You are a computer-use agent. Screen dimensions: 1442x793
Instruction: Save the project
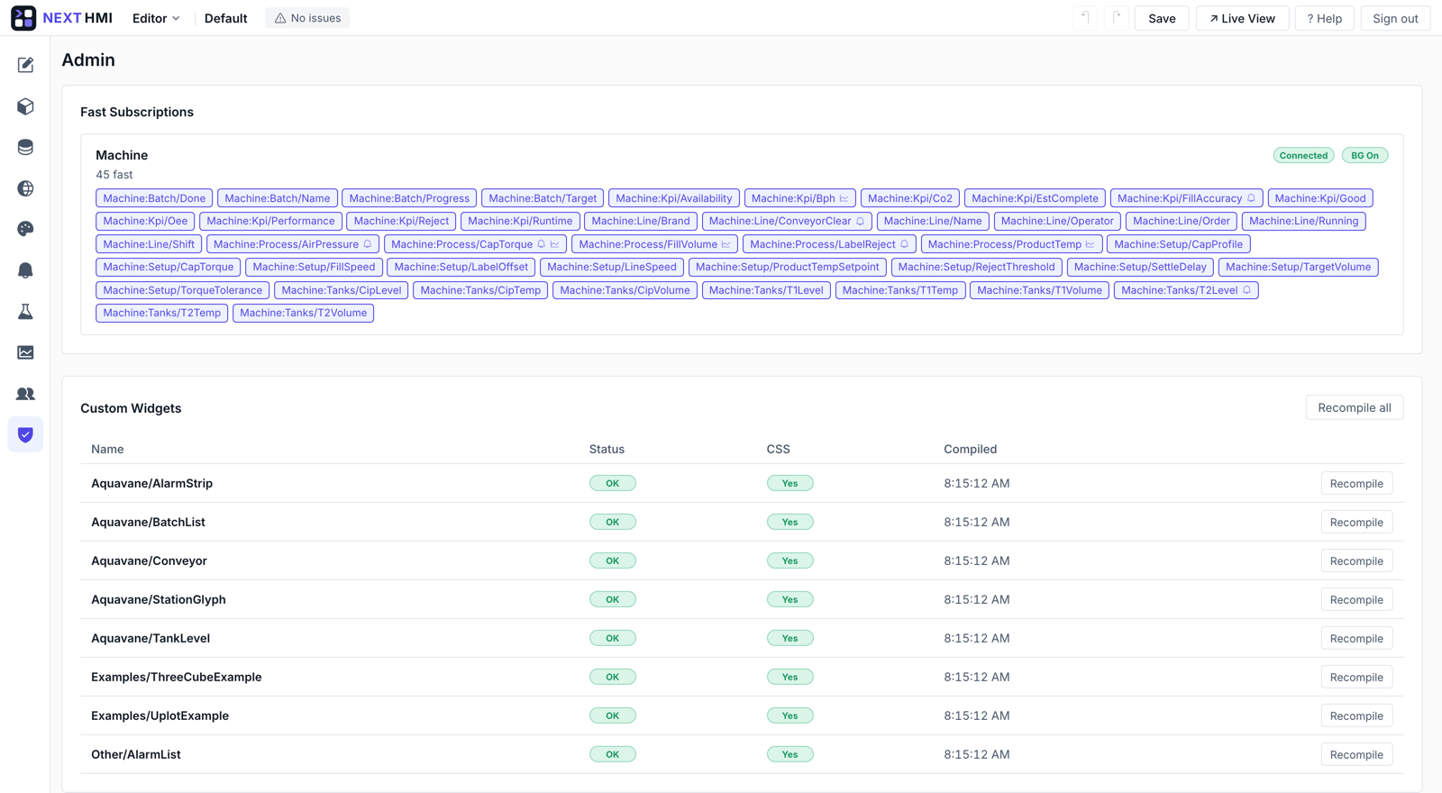coord(1162,18)
